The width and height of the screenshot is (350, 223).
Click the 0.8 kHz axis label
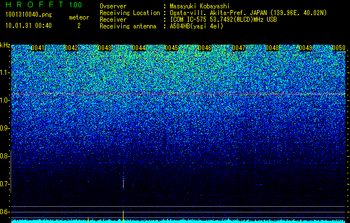click(x=4, y=156)
